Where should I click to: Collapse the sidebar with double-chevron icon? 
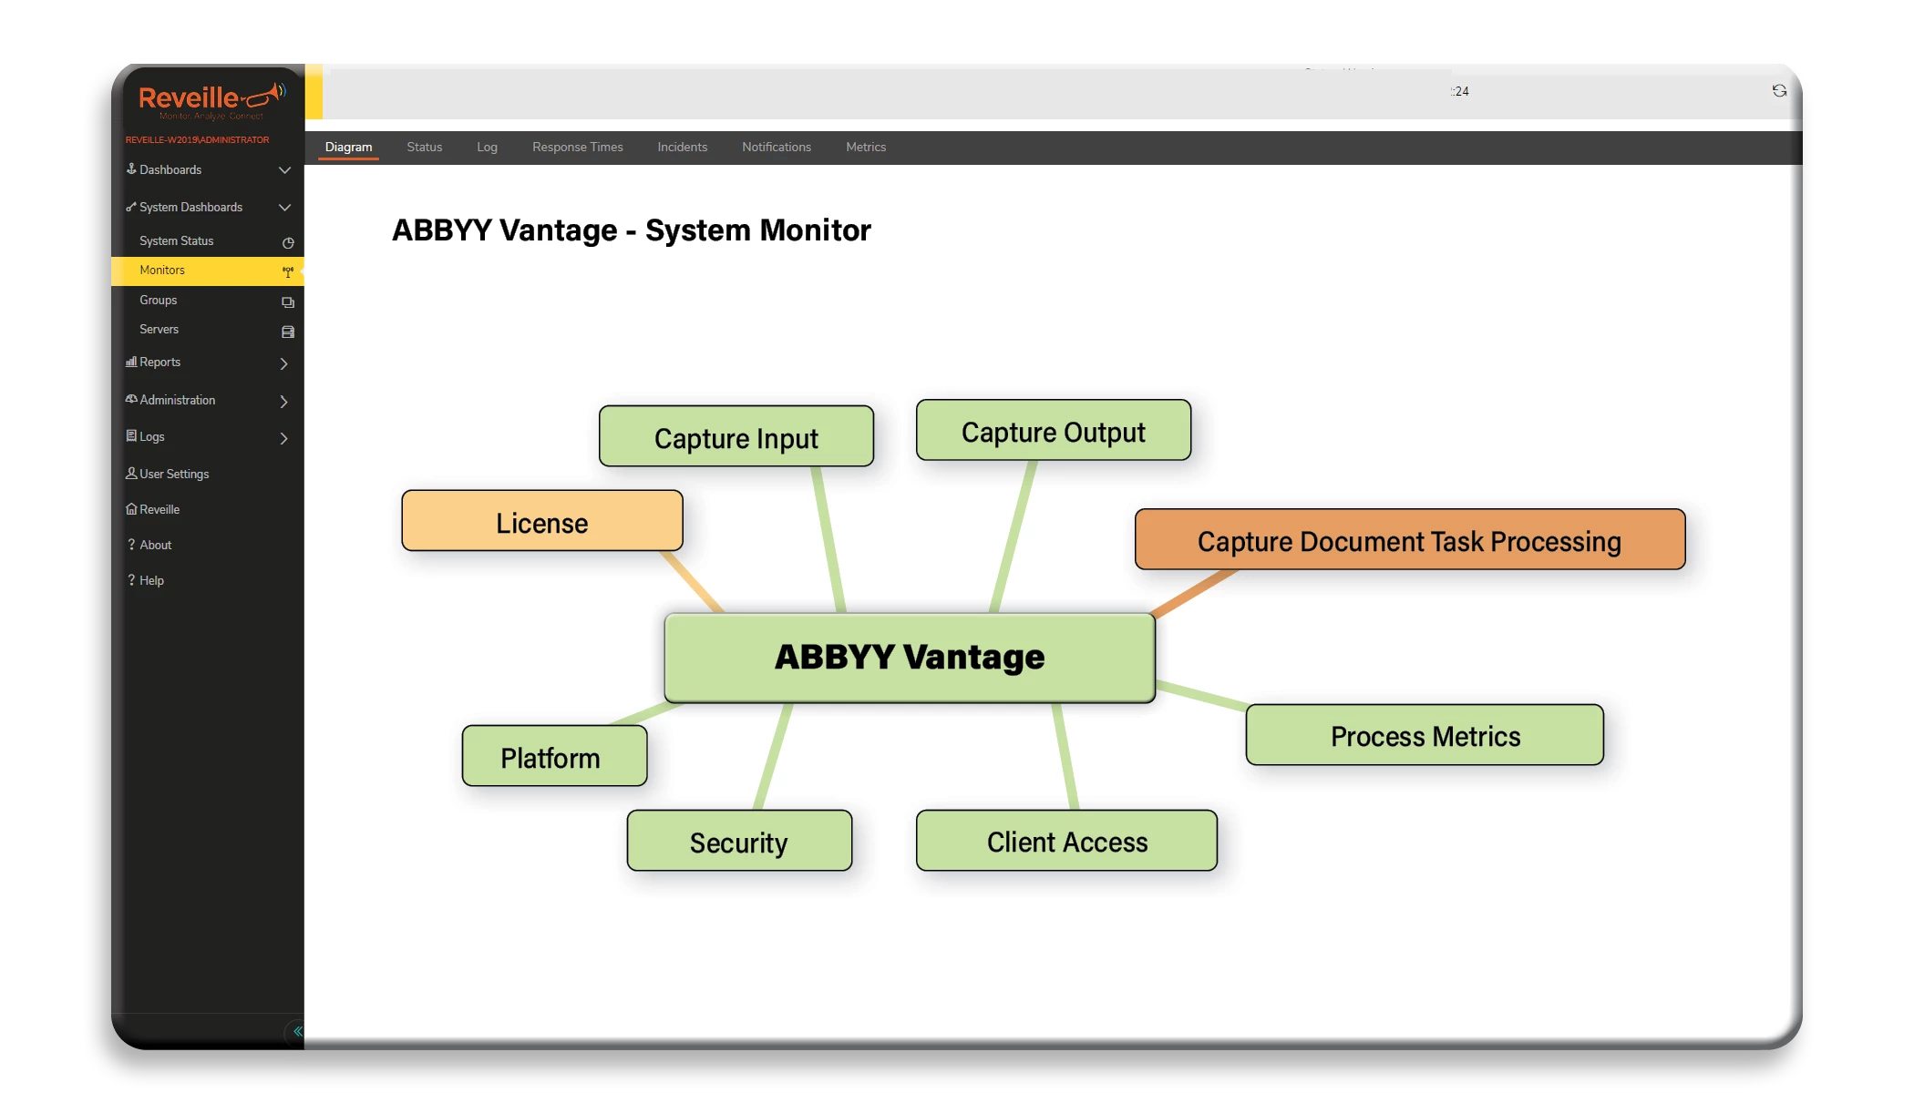click(297, 1031)
